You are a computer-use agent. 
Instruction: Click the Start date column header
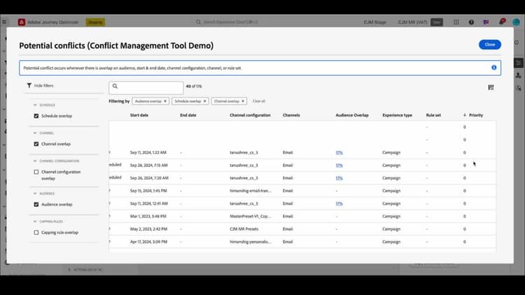coord(139,116)
